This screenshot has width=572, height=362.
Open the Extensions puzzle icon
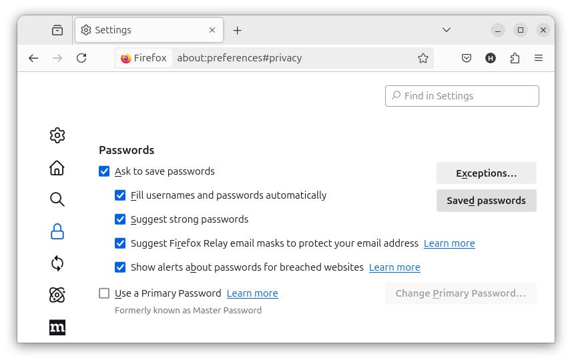[515, 58]
